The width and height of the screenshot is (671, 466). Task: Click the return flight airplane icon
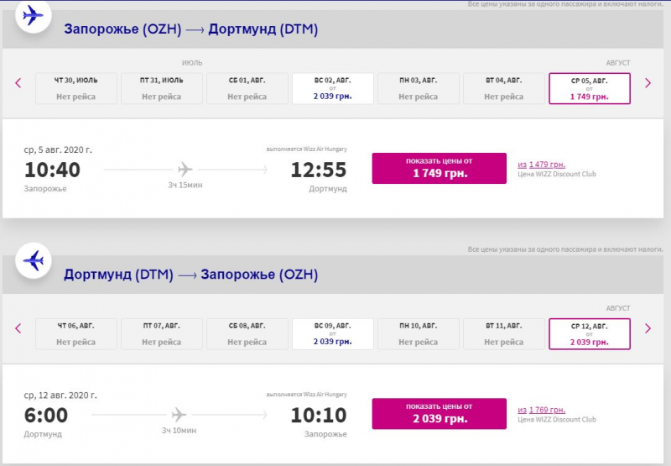(34, 260)
